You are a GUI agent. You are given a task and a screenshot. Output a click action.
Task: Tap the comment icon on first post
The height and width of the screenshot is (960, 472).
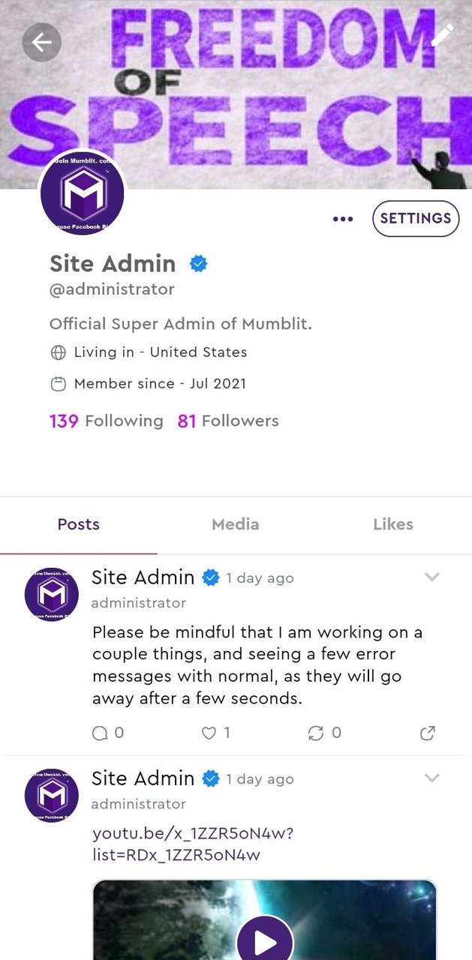pos(100,733)
